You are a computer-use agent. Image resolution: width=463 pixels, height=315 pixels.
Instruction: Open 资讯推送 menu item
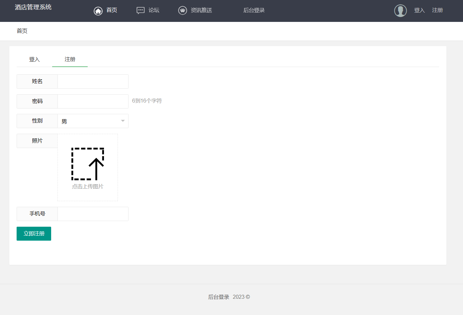pos(201,10)
